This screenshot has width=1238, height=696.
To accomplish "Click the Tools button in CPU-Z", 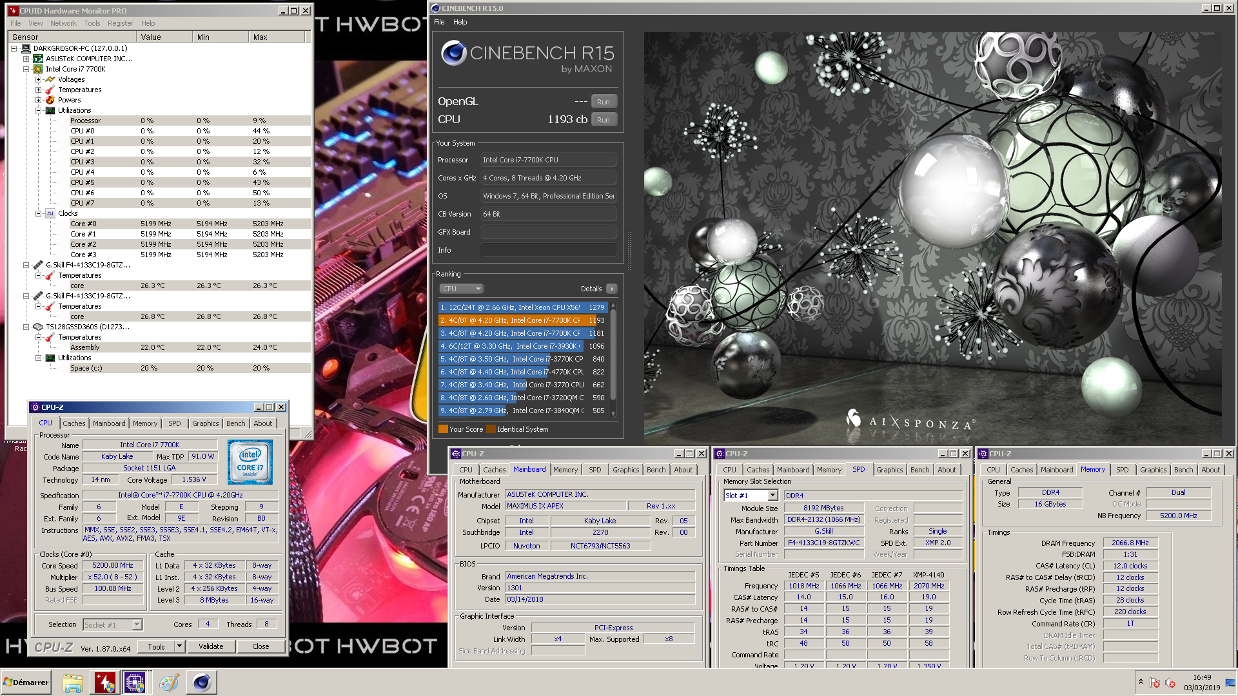I will pyautogui.click(x=157, y=646).
